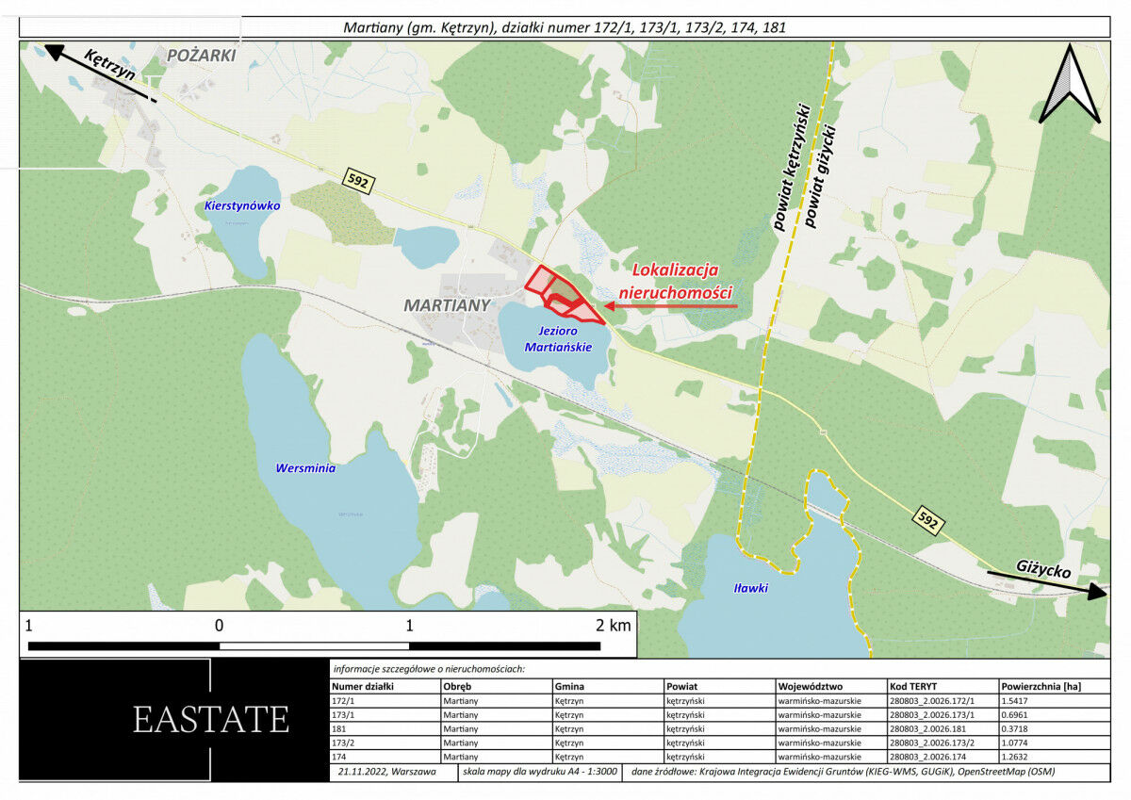Screen dimensions: 1131x800
Task: Click the red arrow pointing at property
Action: point(669,305)
